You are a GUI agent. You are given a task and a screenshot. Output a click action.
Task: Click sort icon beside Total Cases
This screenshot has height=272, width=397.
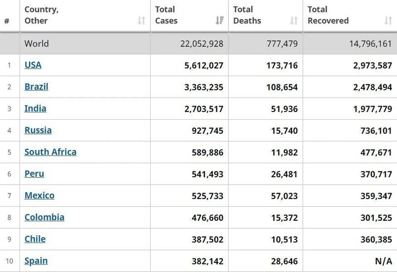219,21
